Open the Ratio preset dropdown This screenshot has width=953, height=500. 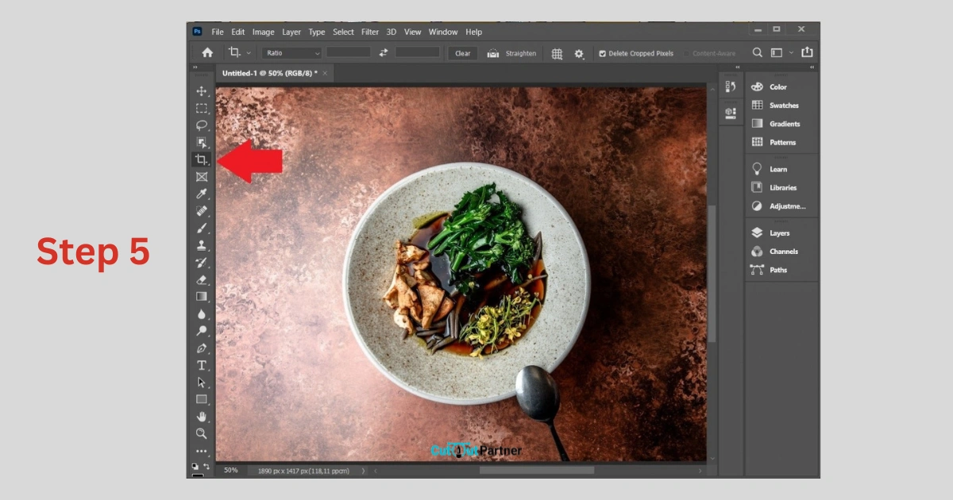pos(292,53)
